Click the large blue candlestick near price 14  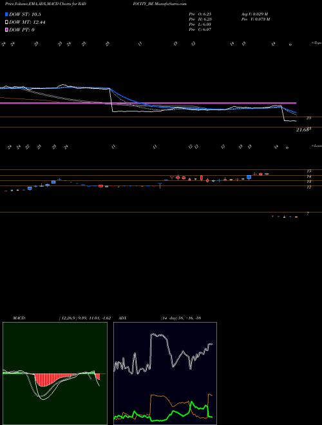(x=249, y=177)
